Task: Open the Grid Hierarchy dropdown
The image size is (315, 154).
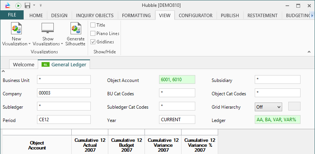Action: 268,107
